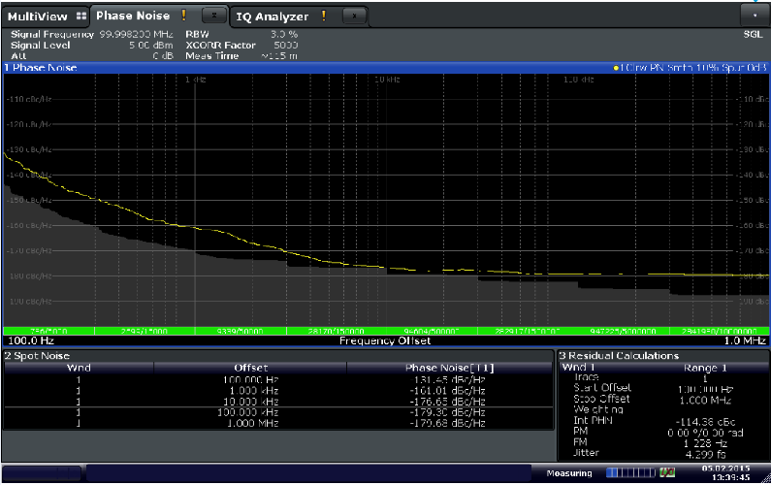Close the IQ Analyzer channel tab

point(354,16)
